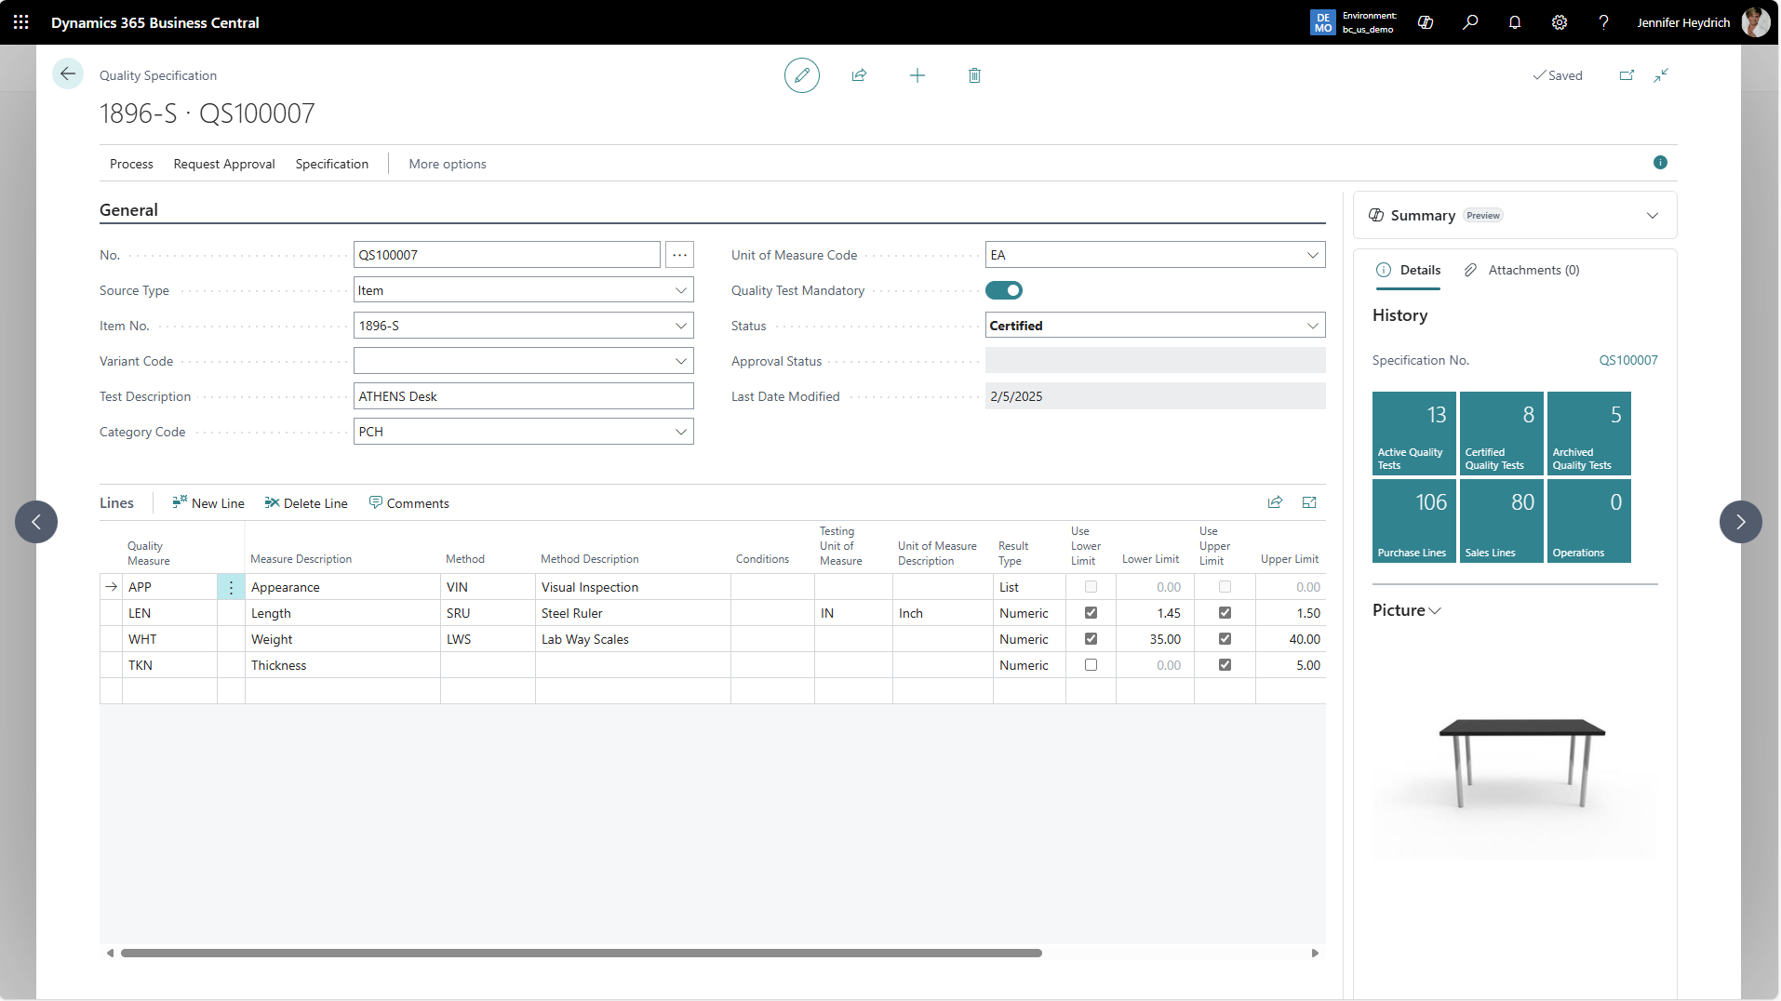Click the trash delete icon

974,75
